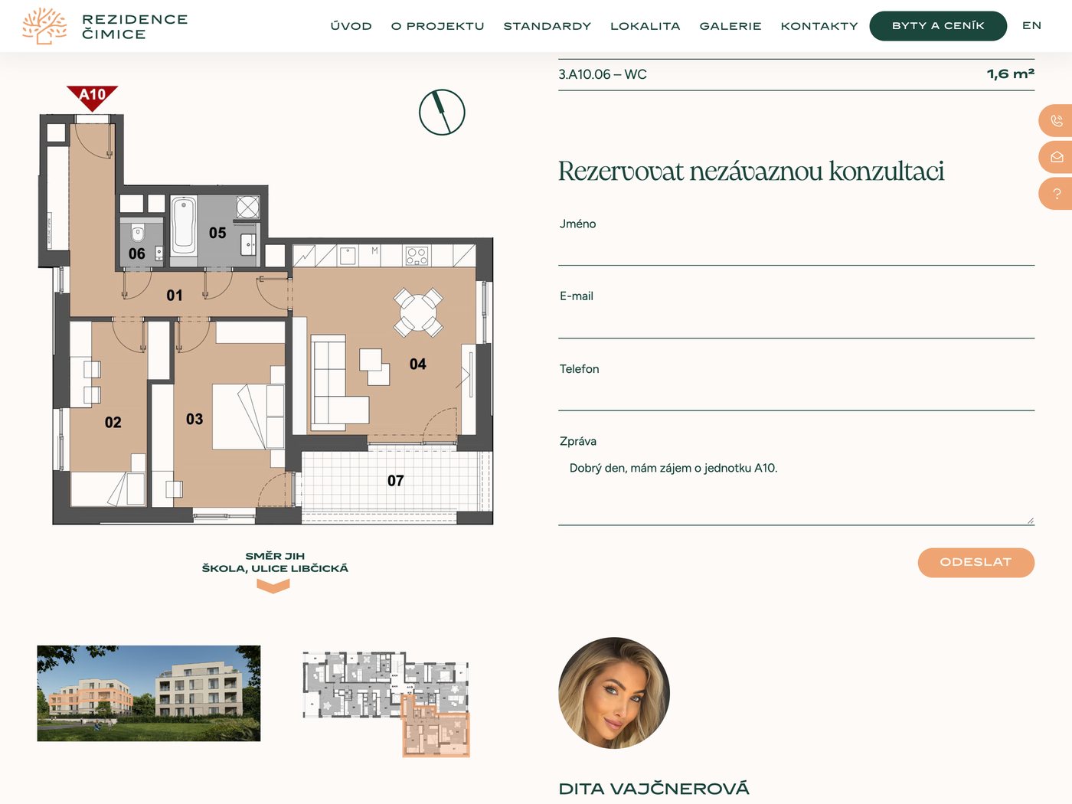
Task: Click hallway 01 on the floor plan
Action: 175,295
